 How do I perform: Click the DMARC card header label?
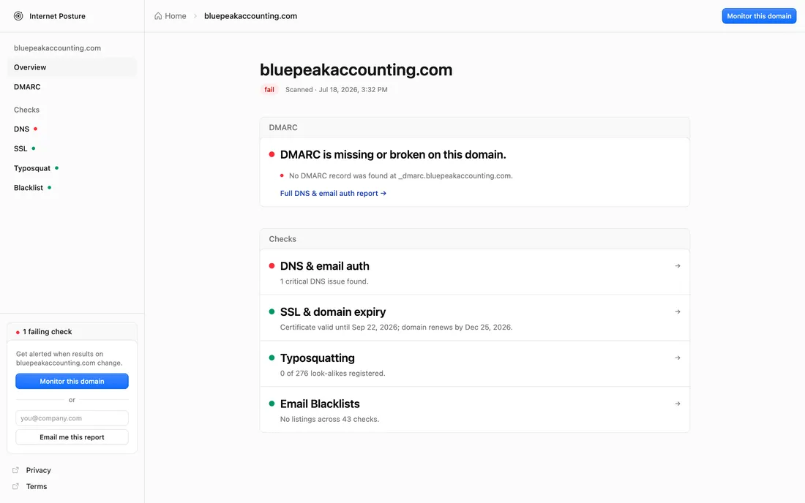(283, 127)
